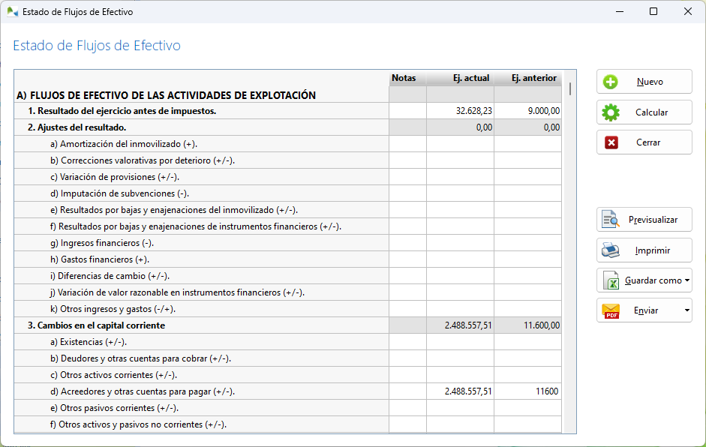Expand the Guardar como dropdown arrow
Screen dimensions: 706x447
pyautogui.click(x=687, y=280)
